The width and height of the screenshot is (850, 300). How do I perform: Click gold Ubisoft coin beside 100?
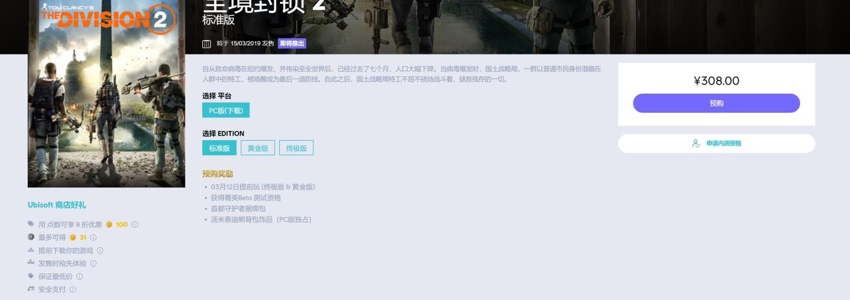pyautogui.click(x=109, y=225)
